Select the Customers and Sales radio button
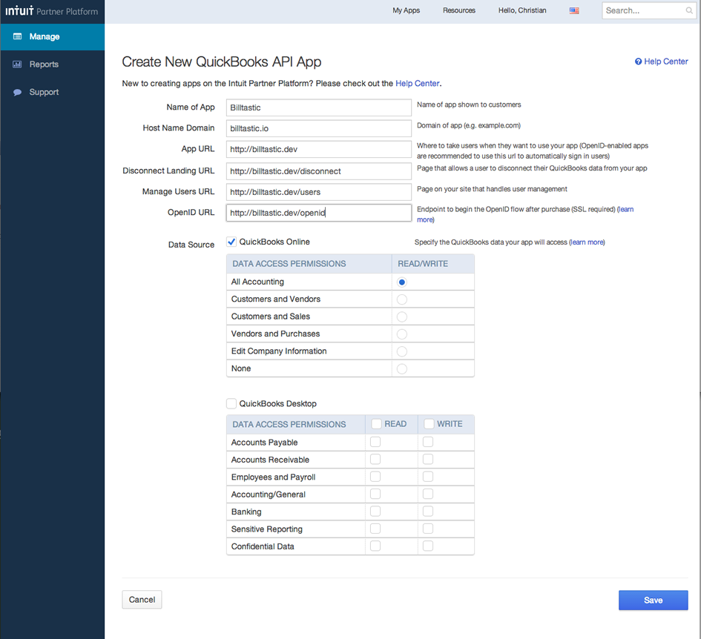 click(402, 317)
